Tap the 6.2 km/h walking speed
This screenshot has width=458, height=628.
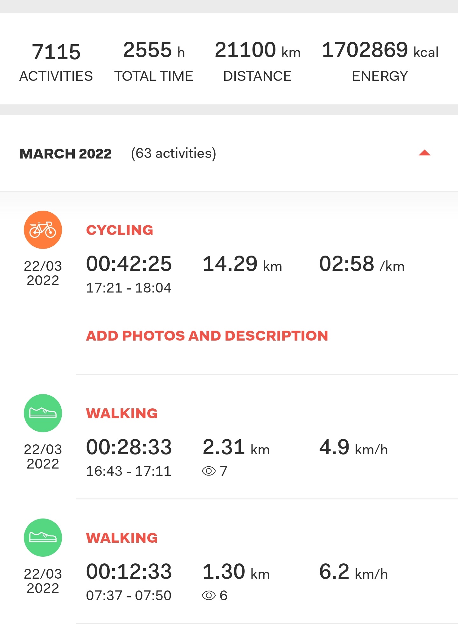tap(354, 572)
